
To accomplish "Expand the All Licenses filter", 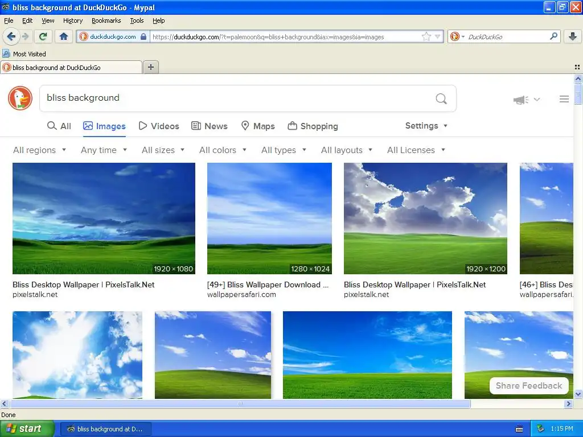I will click(416, 150).
